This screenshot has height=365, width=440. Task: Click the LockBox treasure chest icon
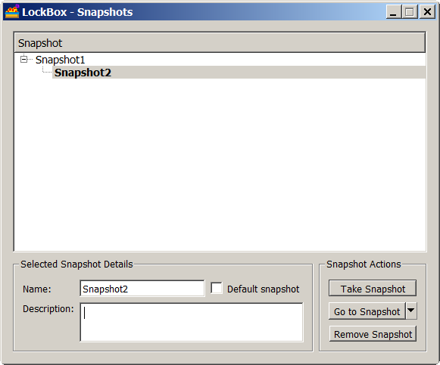(12, 12)
